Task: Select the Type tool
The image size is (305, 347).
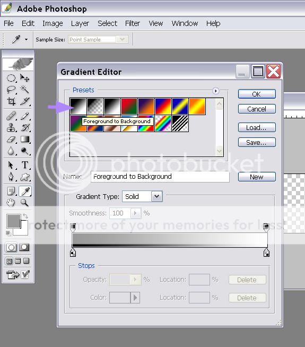Action: tap(25, 165)
